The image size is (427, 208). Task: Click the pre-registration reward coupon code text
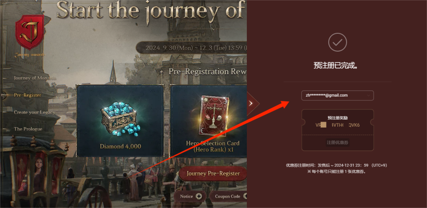(337, 125)
